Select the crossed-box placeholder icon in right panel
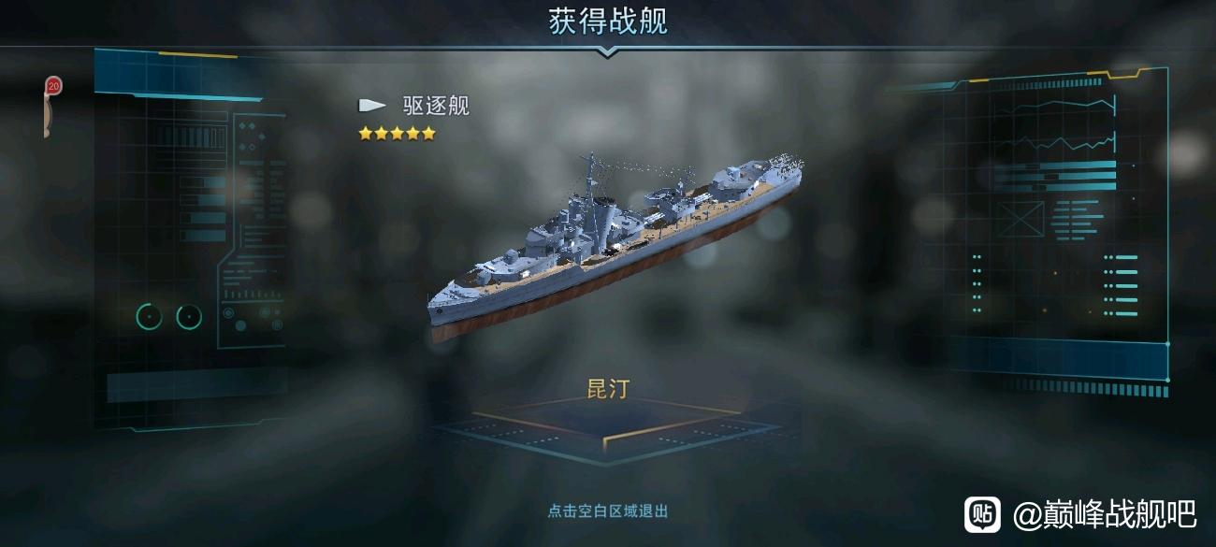The height and width of the screenshot is (547, 1216). (x=1020, y=221)
